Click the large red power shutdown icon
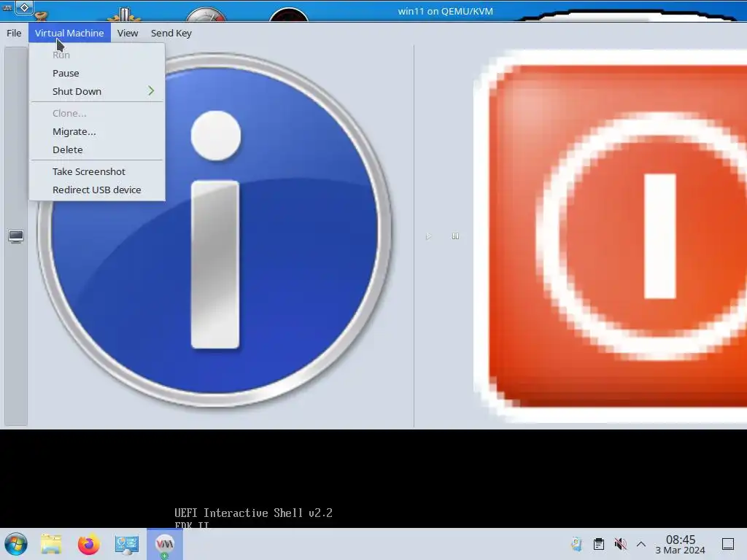Viewport: 747px width, 560px height. click(x=611, y=236)
